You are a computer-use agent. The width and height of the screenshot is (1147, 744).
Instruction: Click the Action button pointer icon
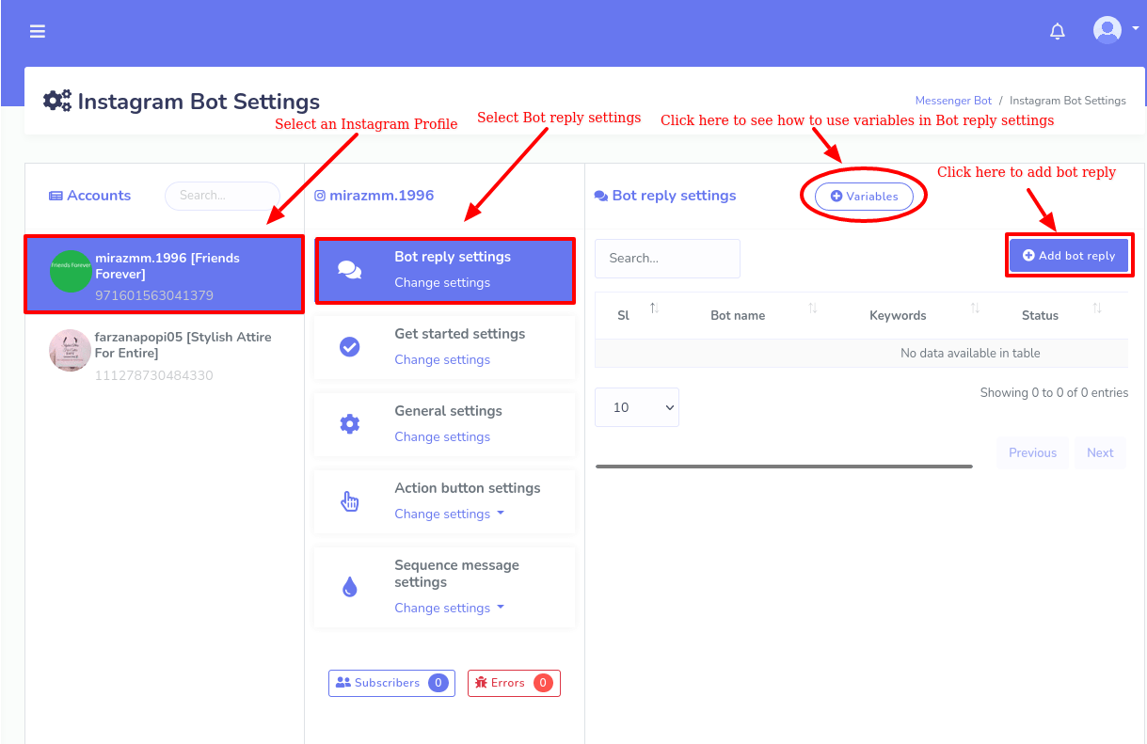point(349,501)
